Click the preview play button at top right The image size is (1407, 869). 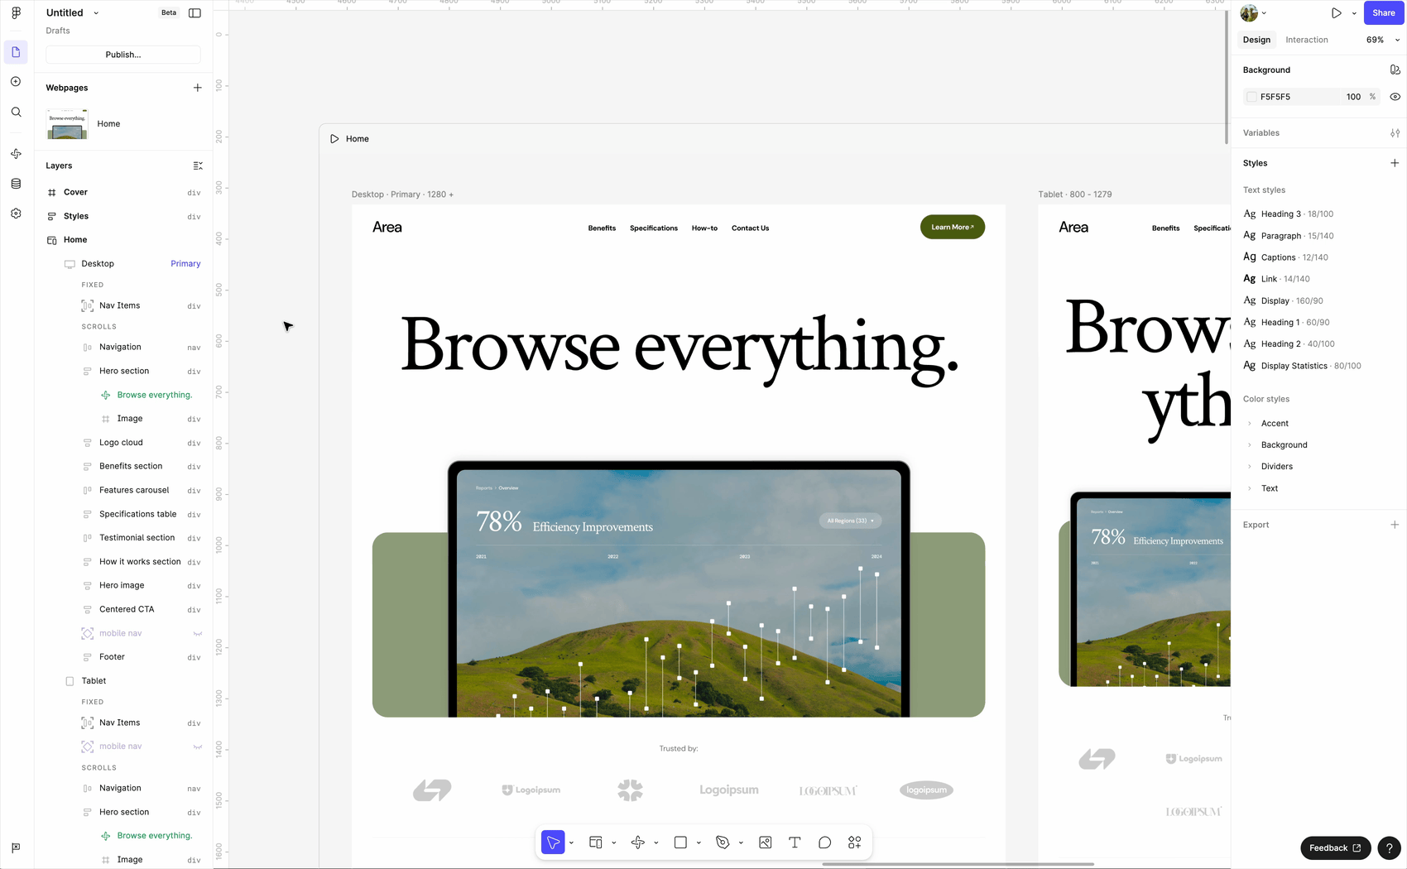click(x=1336, y=13)
